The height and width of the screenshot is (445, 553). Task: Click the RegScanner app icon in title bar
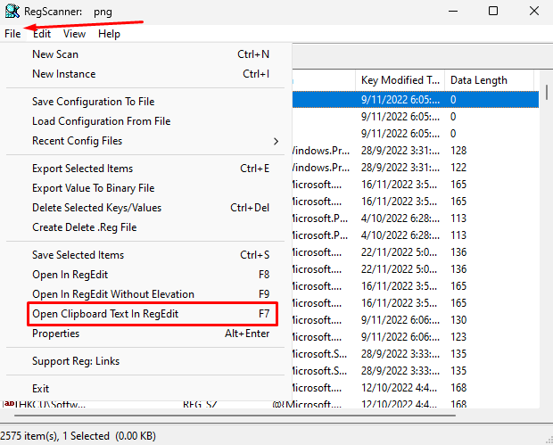point(12,11)
